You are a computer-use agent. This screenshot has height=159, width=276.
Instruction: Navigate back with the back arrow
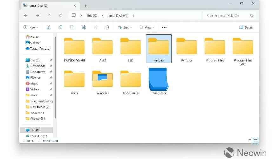(26, 15)
